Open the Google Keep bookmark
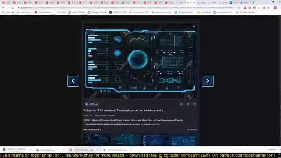This screenshot has width=281, height=158. click(204, 12)
